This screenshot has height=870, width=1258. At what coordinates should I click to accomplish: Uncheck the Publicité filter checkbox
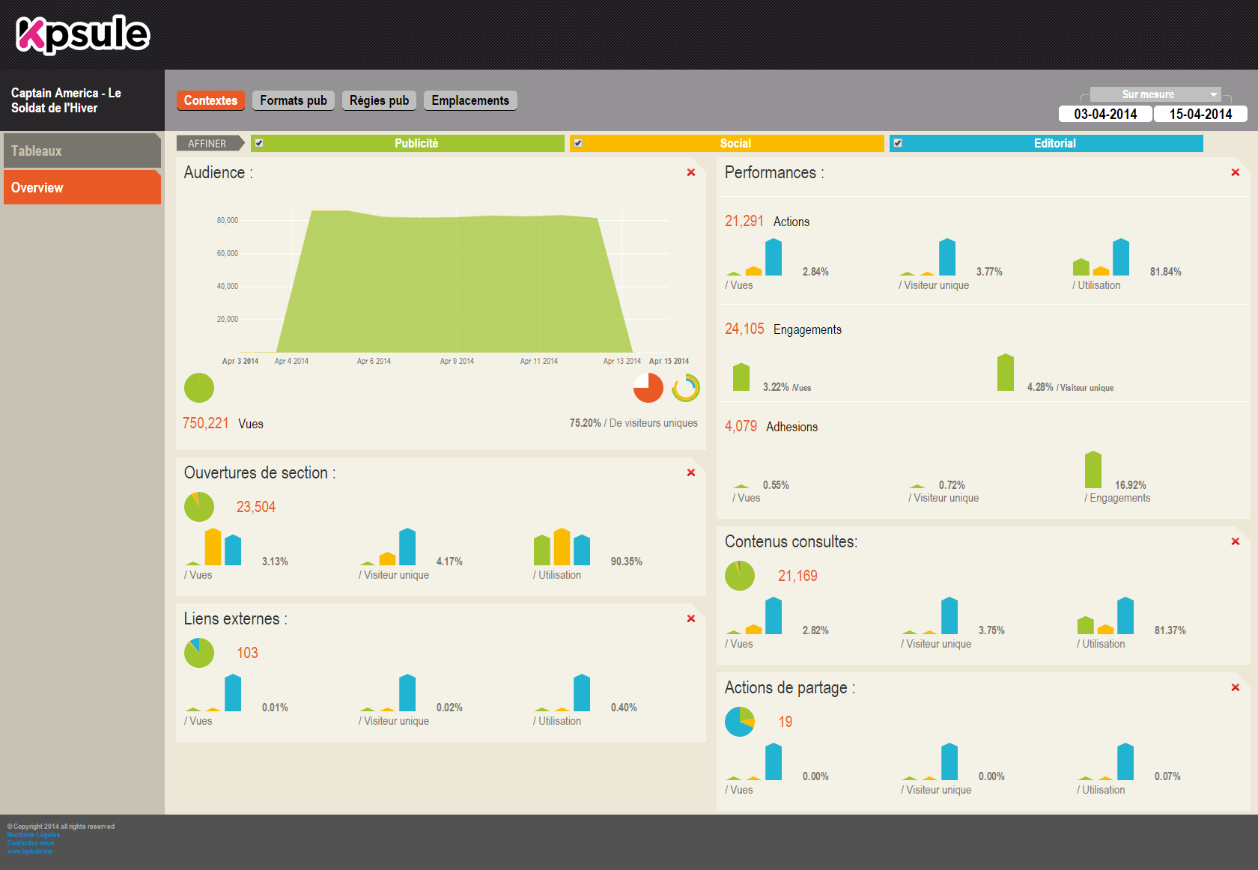pos(259,143)
